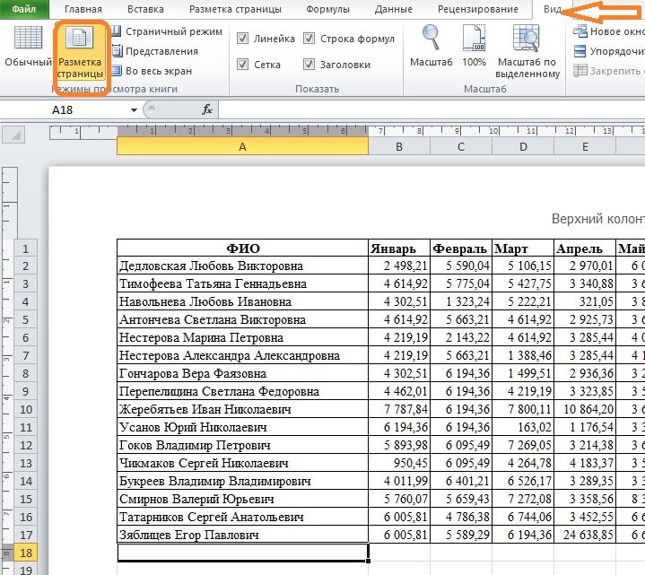Screen dimensions: 645x575
Task: Select cell Перепелицина Светлана Федоровна
Action: pyautogui.click(x=243, y=392)
